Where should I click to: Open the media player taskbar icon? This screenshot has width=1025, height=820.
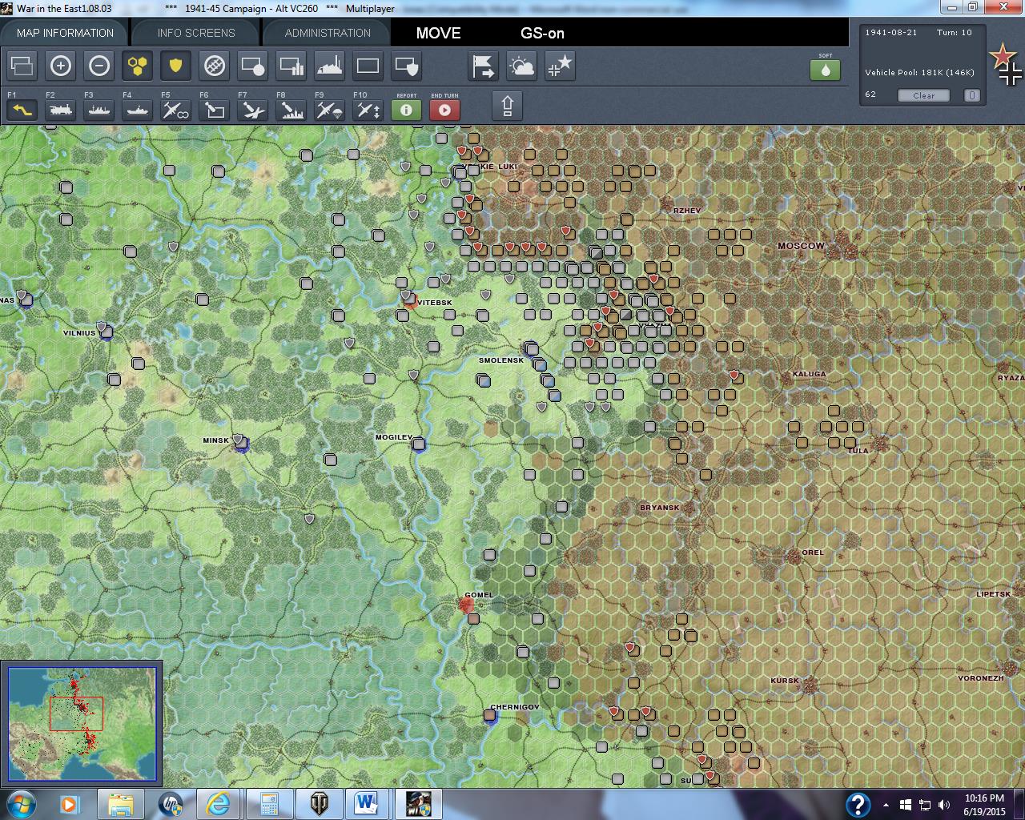click(69, 803)
